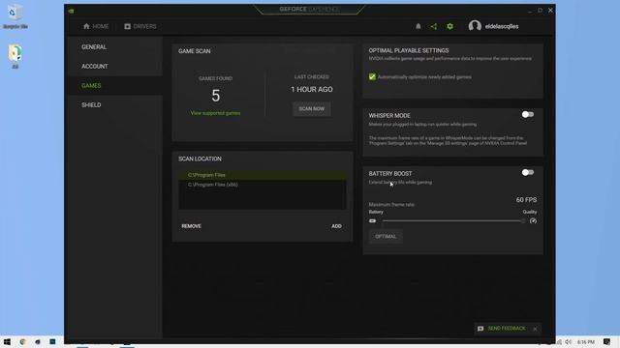Toggle automatically optimize newly added games
Viewport: 620px width, 348px height.
[372, 77]
